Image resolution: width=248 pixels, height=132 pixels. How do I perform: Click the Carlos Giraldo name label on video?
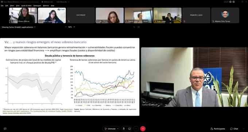[150, 105]
